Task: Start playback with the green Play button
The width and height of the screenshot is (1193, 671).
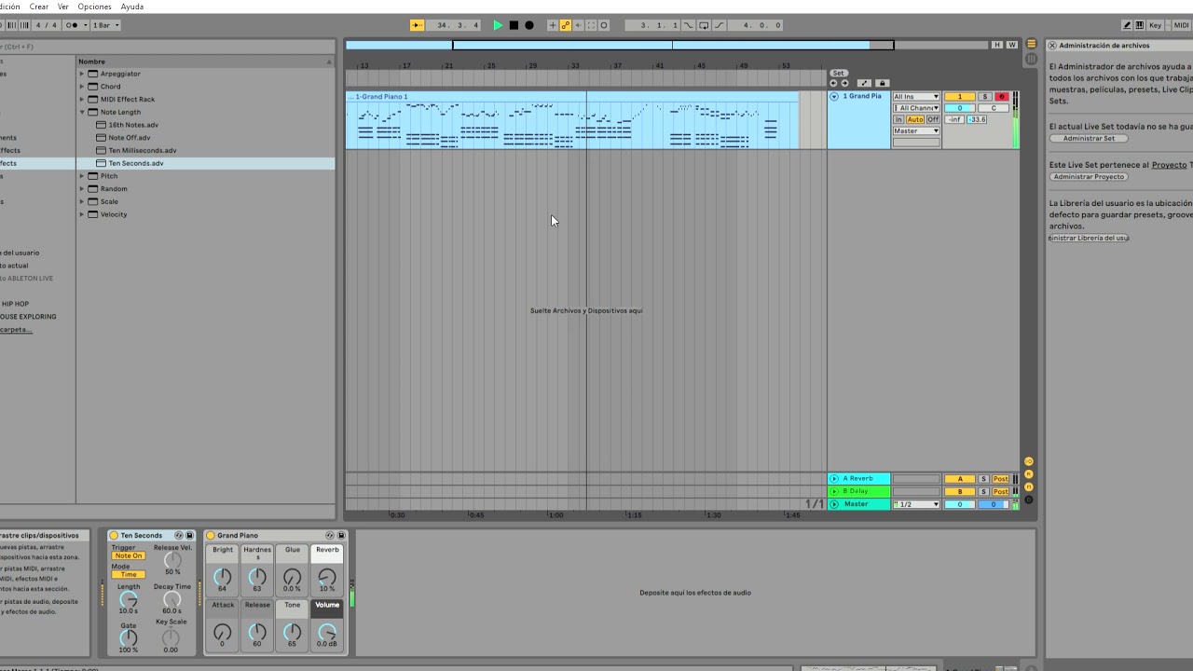Action: (498, 25)
